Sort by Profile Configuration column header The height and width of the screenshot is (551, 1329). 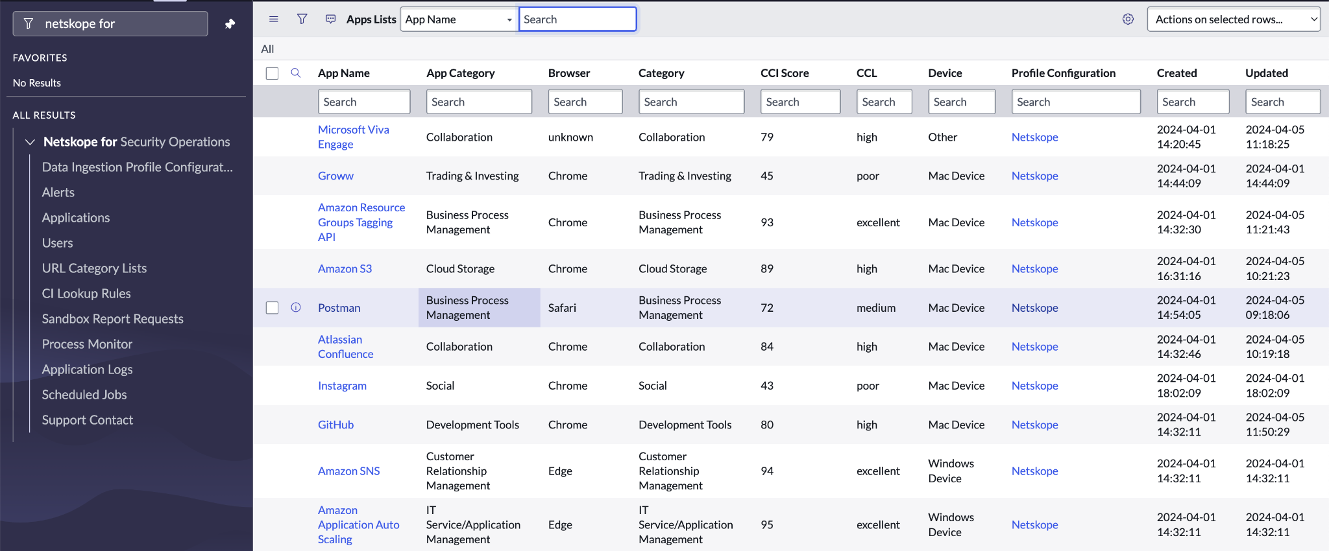pos(1064,73)
